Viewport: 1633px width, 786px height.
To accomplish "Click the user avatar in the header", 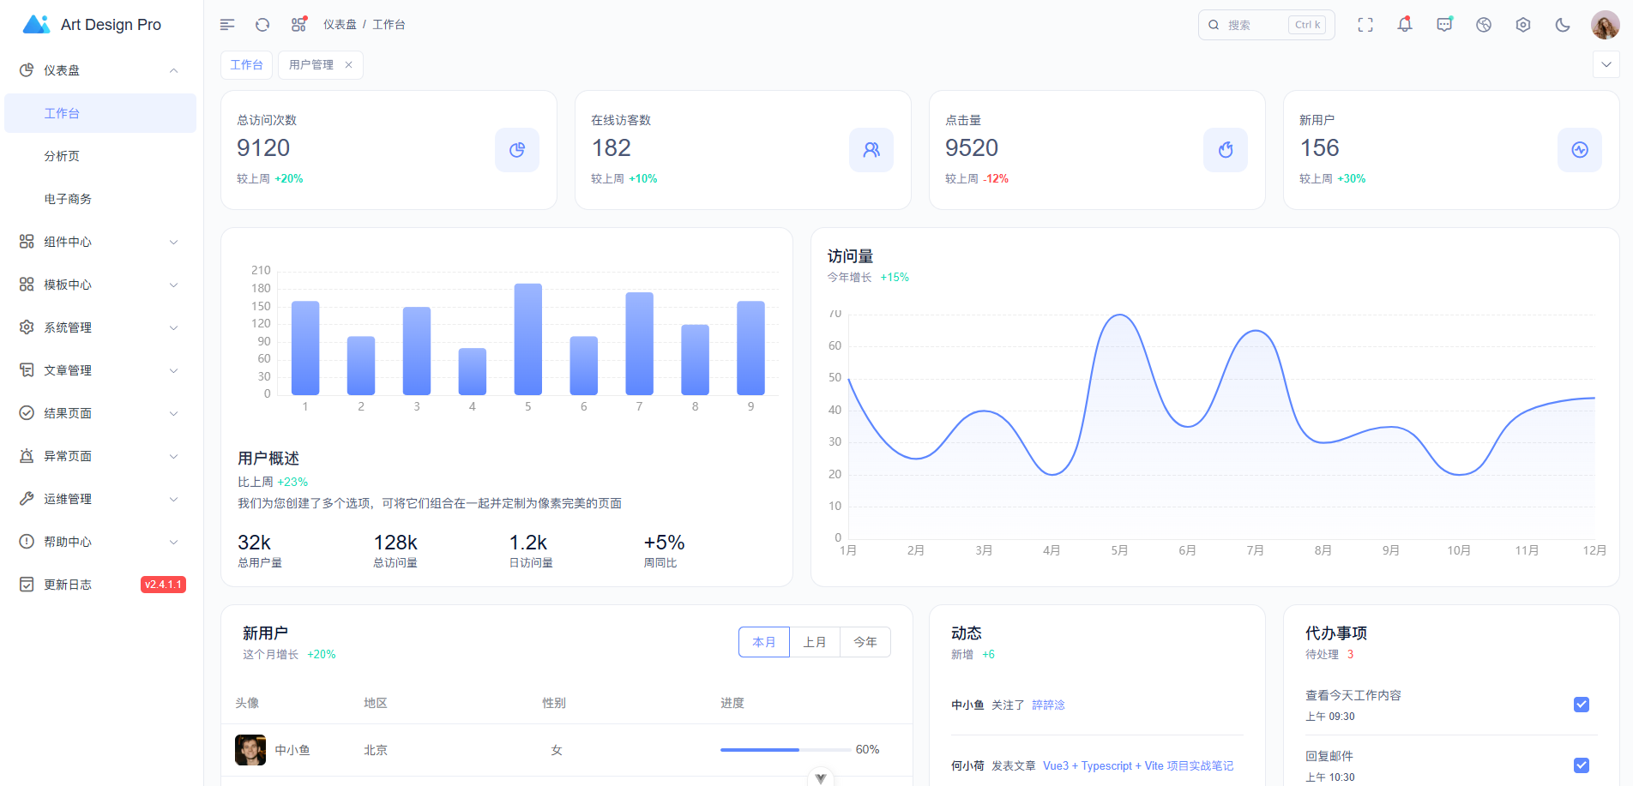I will point(1605,25).
